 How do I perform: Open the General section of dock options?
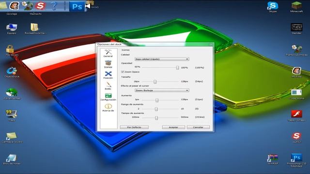[x=108, y=54]
